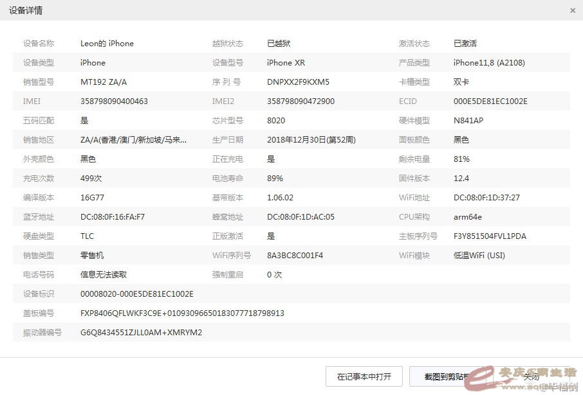Select the WiFi序列号 value 8A3BC8C001F4
The image size is (583, 395).
click(295, 256)
